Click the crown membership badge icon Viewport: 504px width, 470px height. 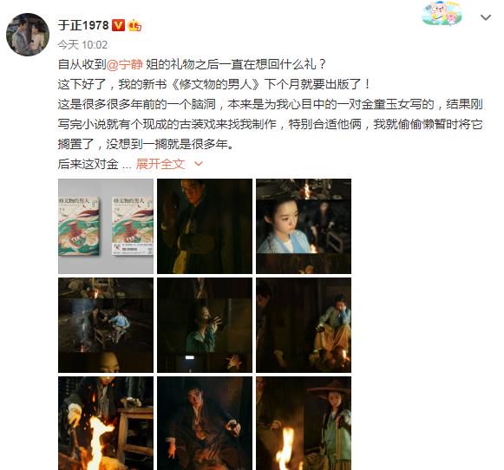pos(134,25)
